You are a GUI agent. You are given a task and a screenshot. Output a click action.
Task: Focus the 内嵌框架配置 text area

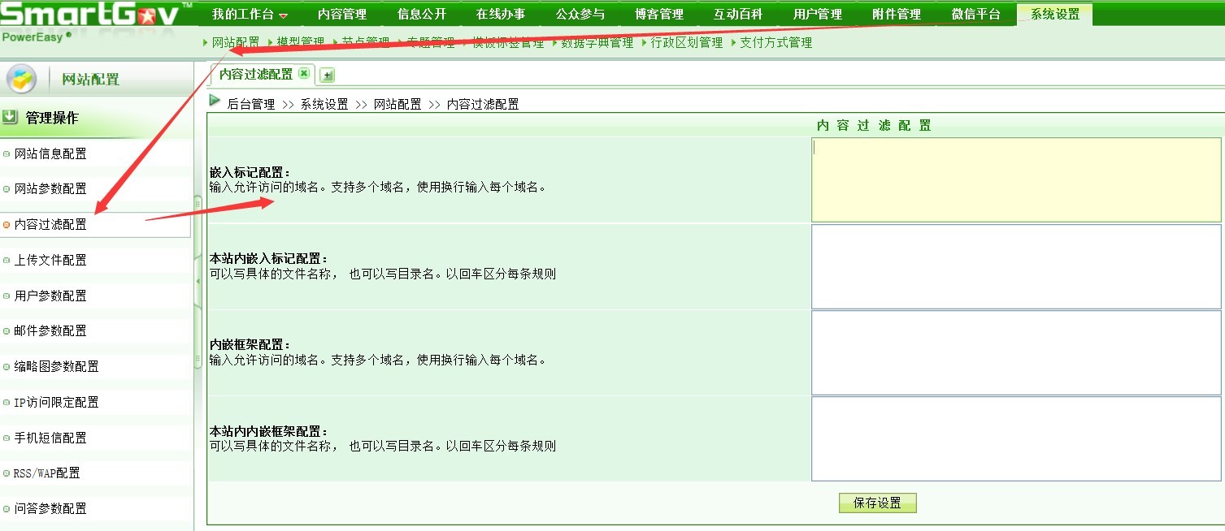(1016, 352)
